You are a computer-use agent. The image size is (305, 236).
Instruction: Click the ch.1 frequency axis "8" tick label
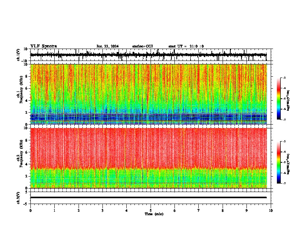[27, 76]
